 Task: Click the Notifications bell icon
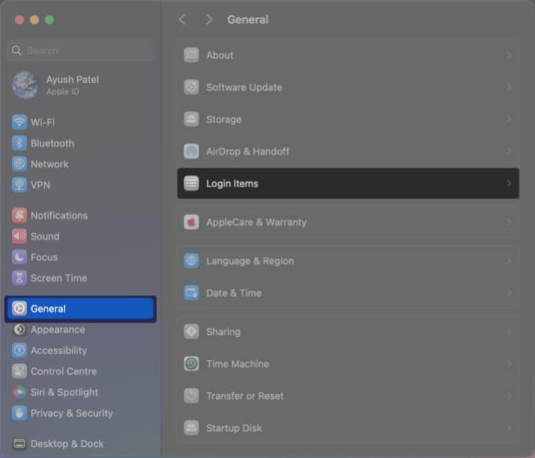[x=19, y=215]
